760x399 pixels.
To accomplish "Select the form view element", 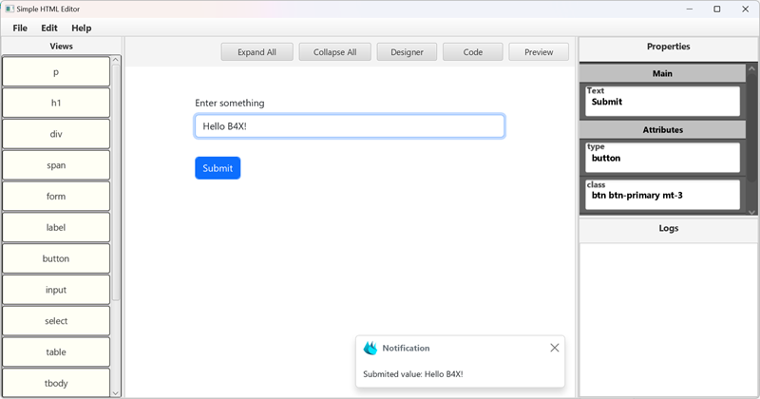I will click(56, 197).
